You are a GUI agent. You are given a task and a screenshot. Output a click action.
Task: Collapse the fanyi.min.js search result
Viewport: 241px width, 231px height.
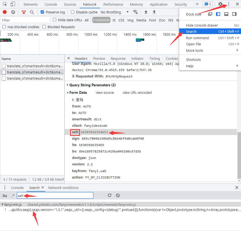tap(2, 204)
